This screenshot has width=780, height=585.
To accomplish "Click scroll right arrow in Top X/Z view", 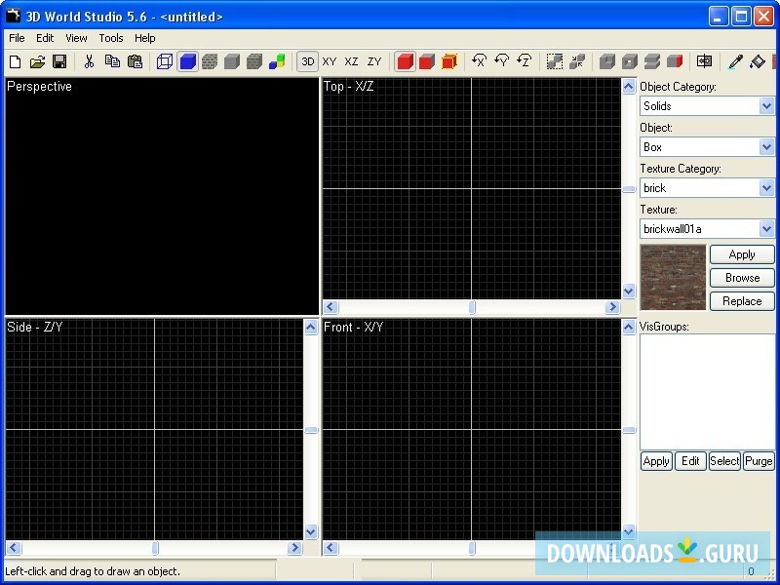I will 612,307.
